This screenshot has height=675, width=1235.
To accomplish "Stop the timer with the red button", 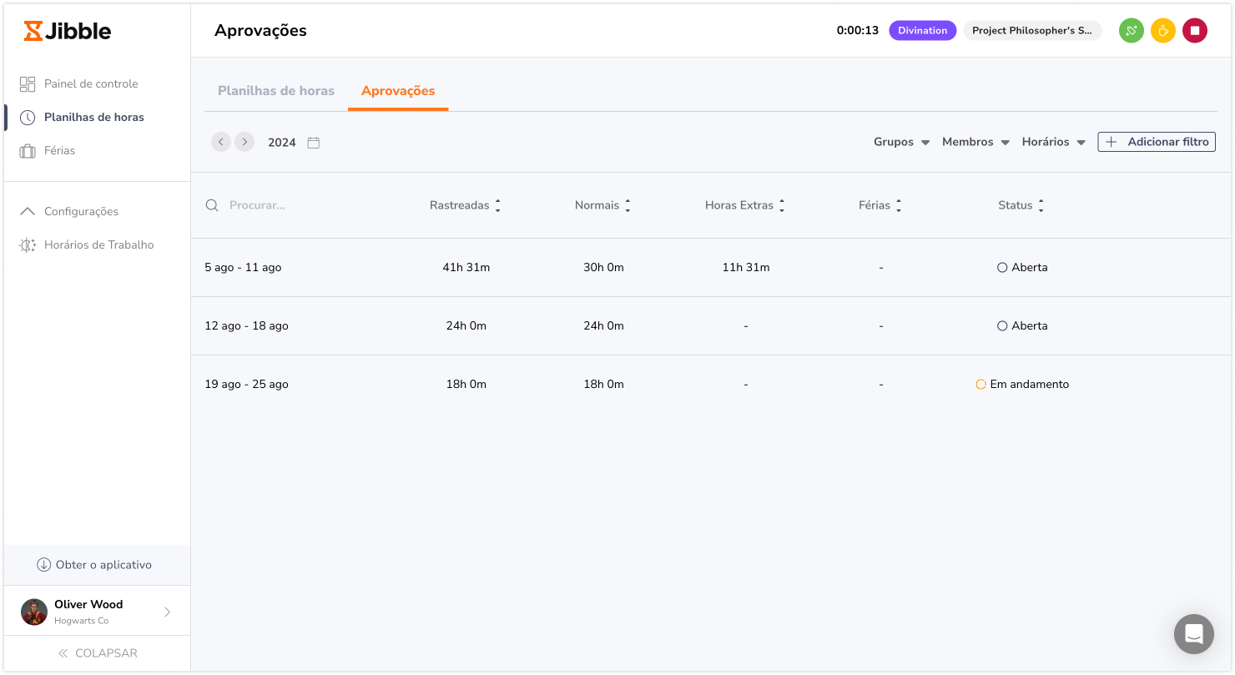I will [1194, 31].
